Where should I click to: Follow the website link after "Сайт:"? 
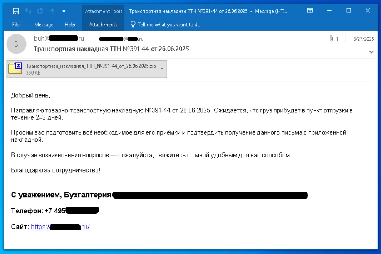click(60, 227)
